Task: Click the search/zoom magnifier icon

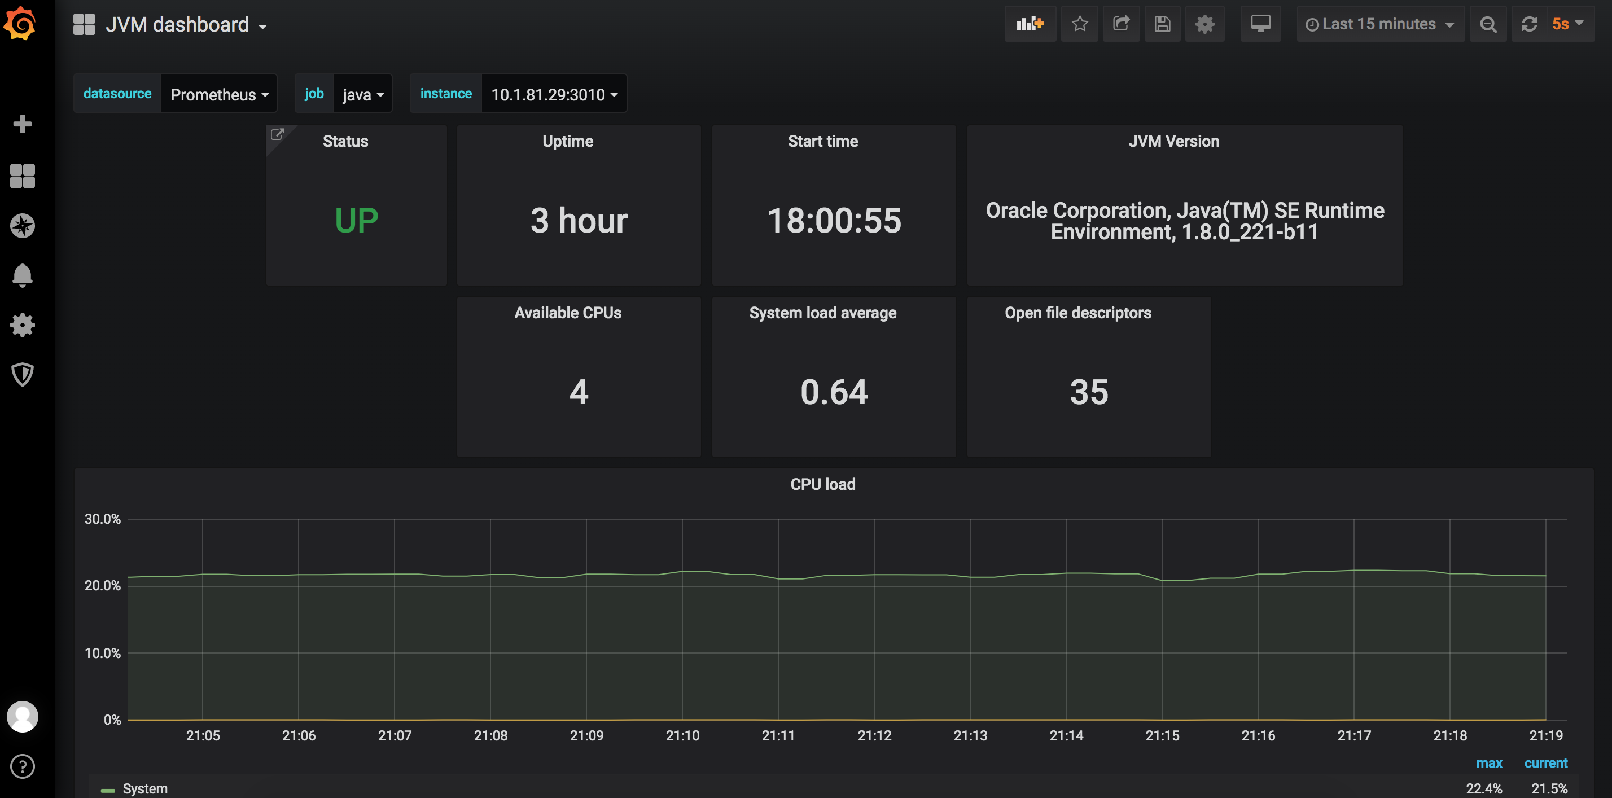Action: (x=1488, y=25)
